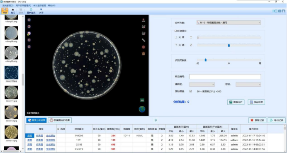Image resolution: width=287 pixels, height=153 pixels.
Task: Click the operator cell 'william'
Action: pos(234,140)
